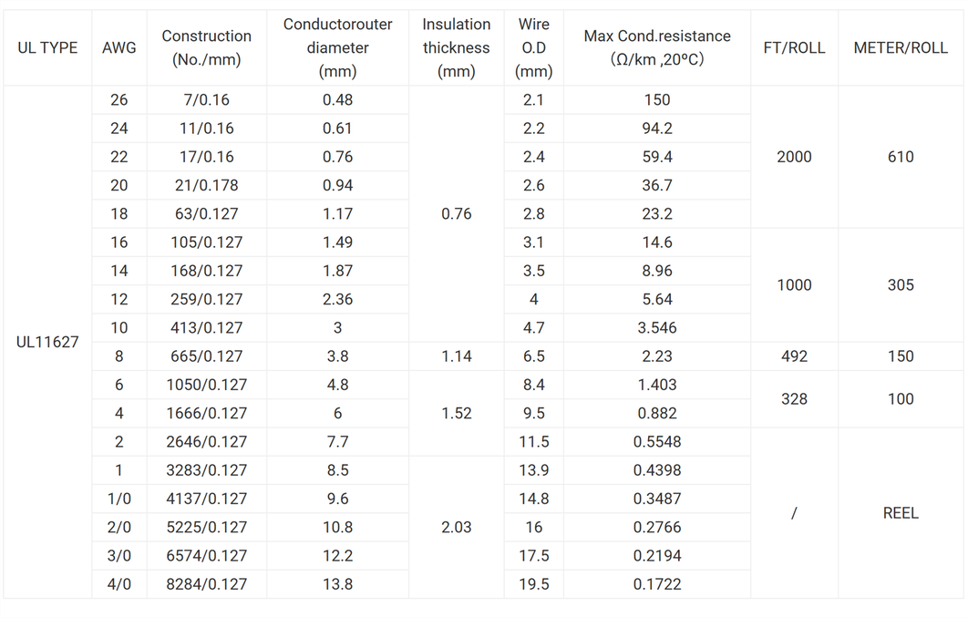Click the AWG column header

pyautogui.click(x=119, y=47)
